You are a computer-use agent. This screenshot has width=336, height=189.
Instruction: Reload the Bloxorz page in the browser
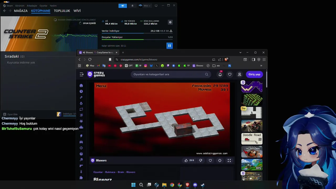[x=90, y=60]
